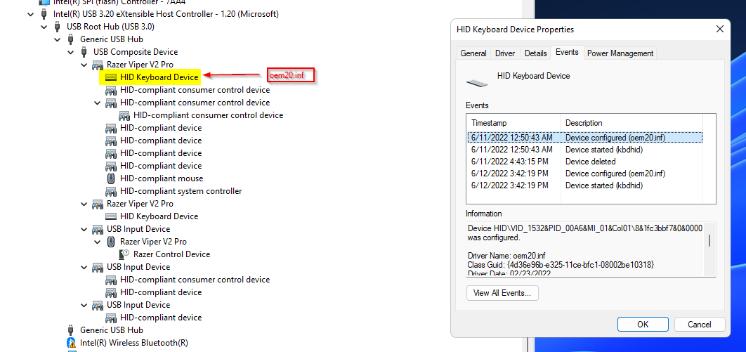Viewport: 746px width, 352px height.
Task: Click the Razer Control Device icon
Action: [124, 254]
